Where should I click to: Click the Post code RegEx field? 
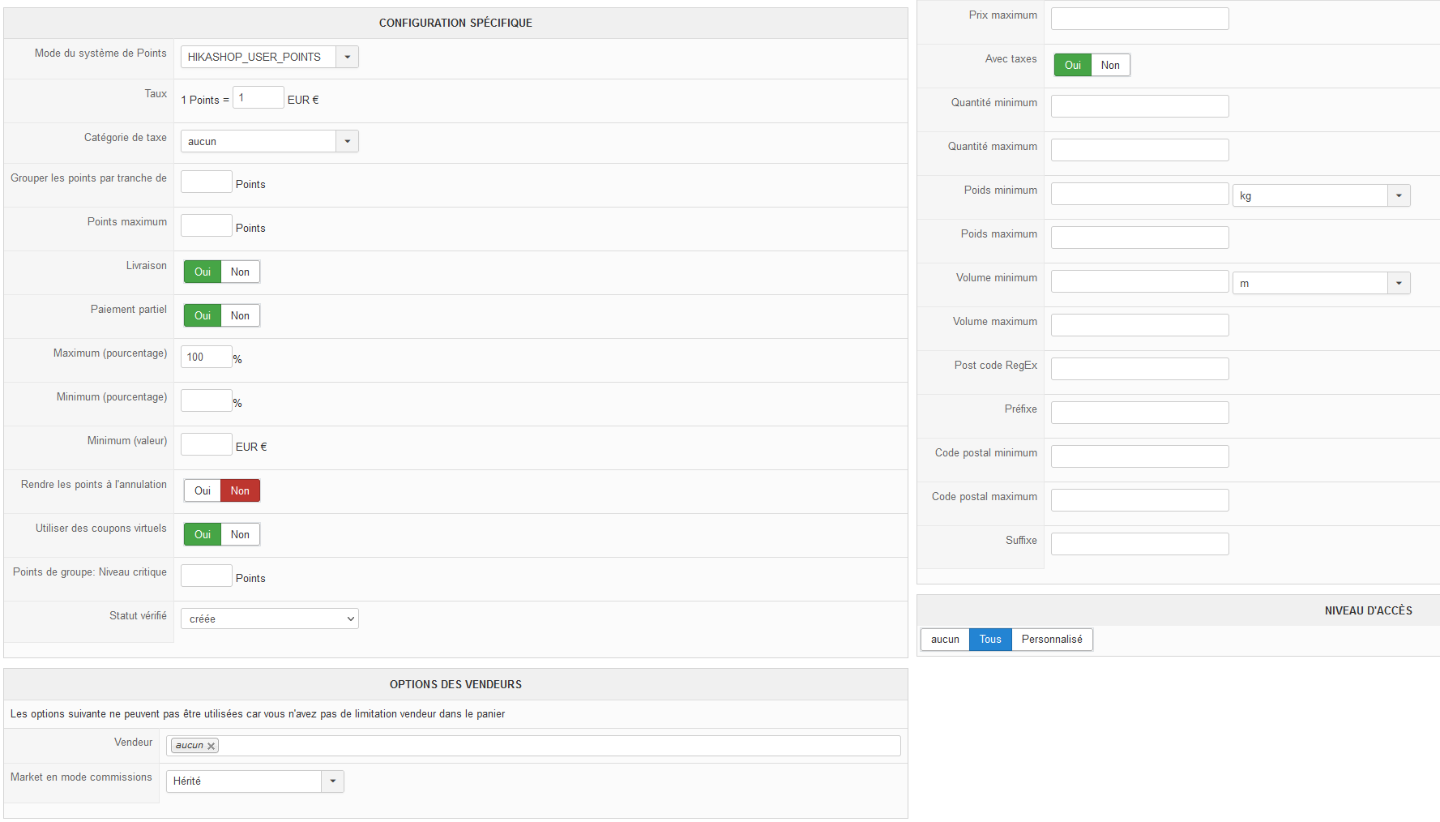tap(1139, 369)
